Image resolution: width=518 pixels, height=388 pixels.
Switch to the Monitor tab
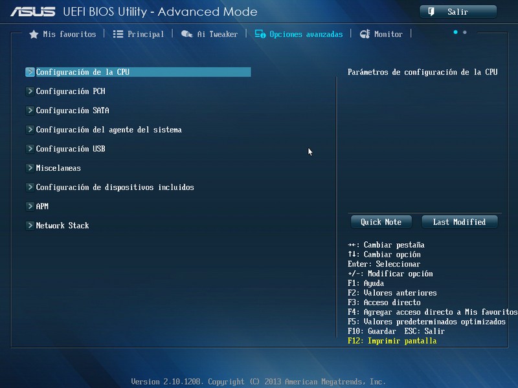coord(381,34)
